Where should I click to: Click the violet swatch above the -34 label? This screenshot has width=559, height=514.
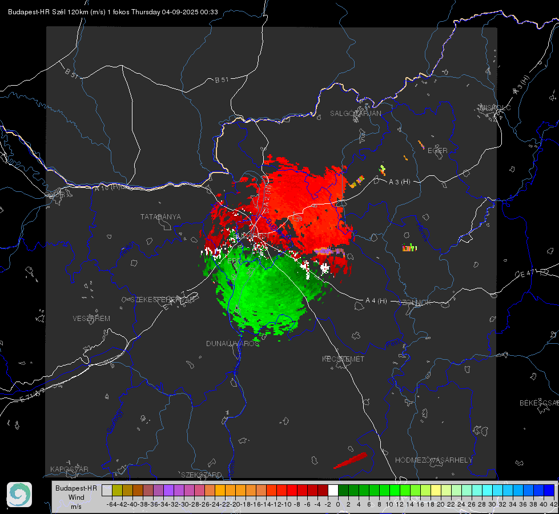(x=168, y=490)
